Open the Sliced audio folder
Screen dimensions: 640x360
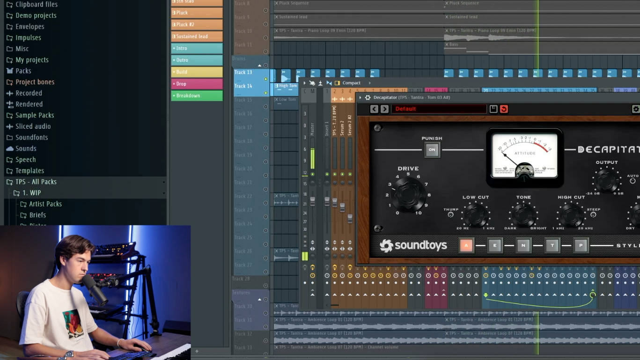pos(28,126)
